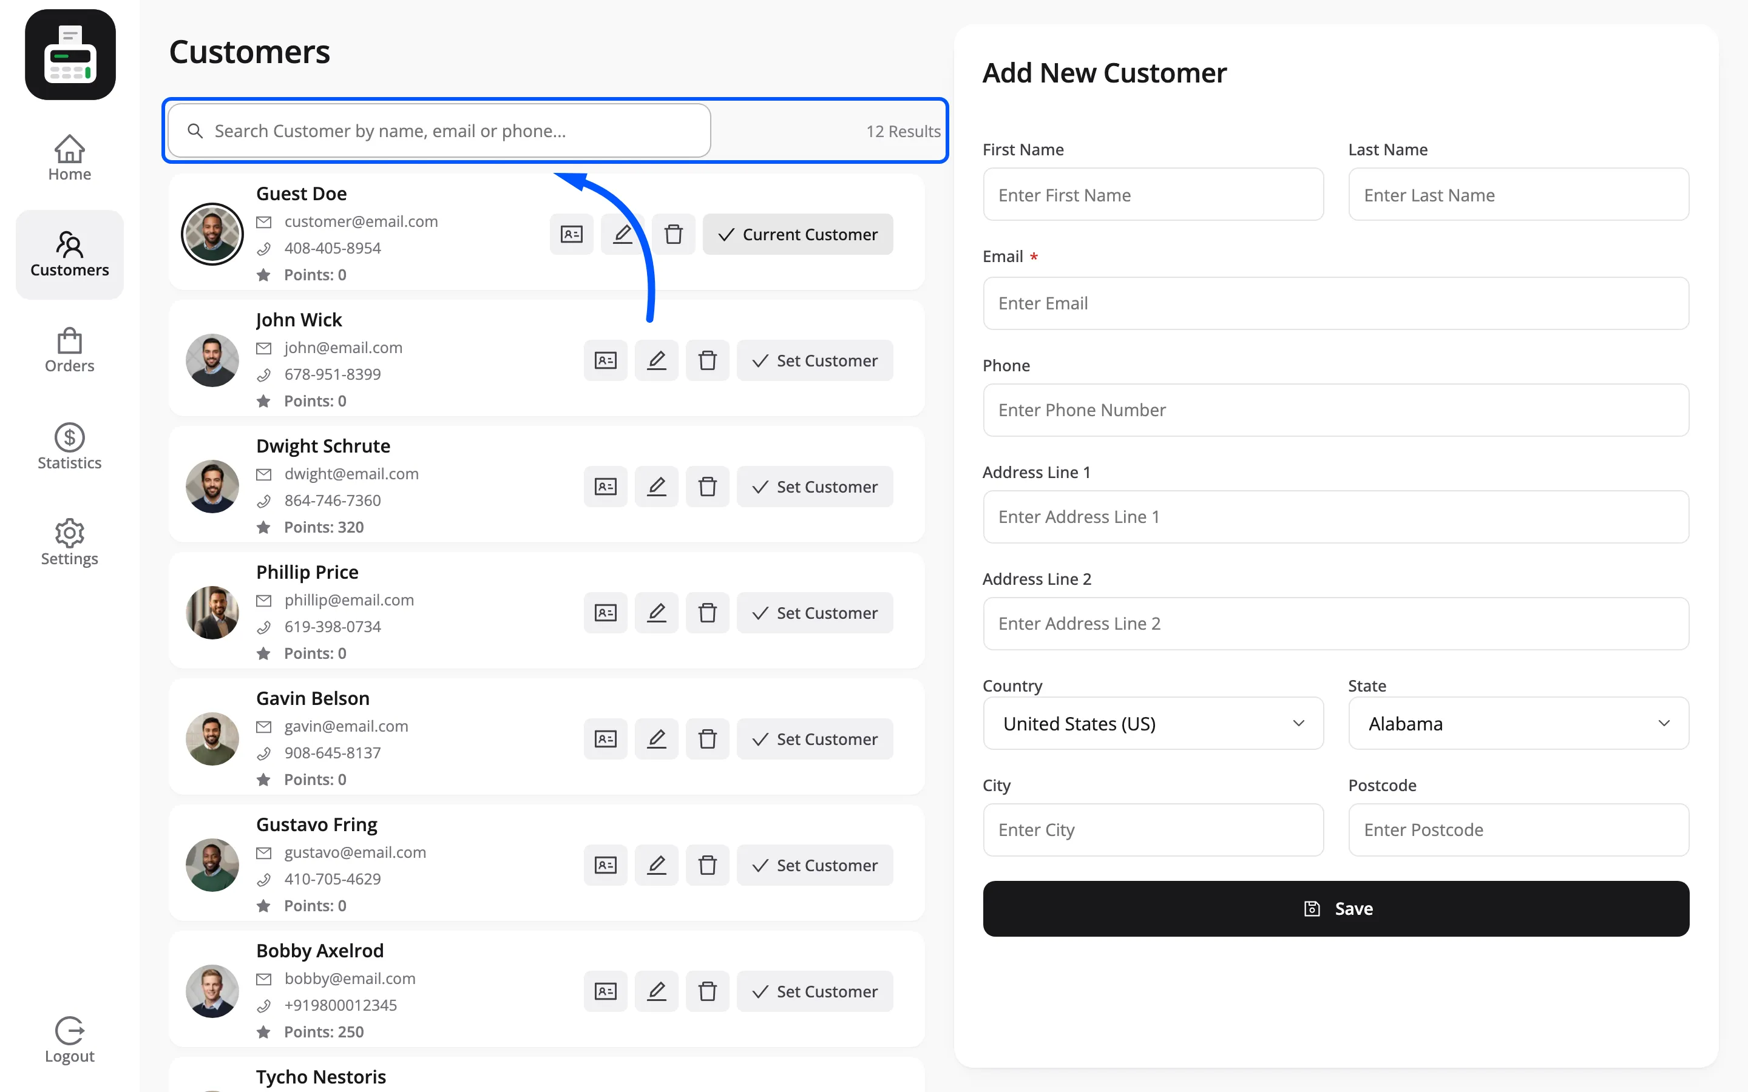The width and height of the screenshot is (1748, 1092).
Task: View Dwight Schrute's details card icon
Action: click(605, 487)
